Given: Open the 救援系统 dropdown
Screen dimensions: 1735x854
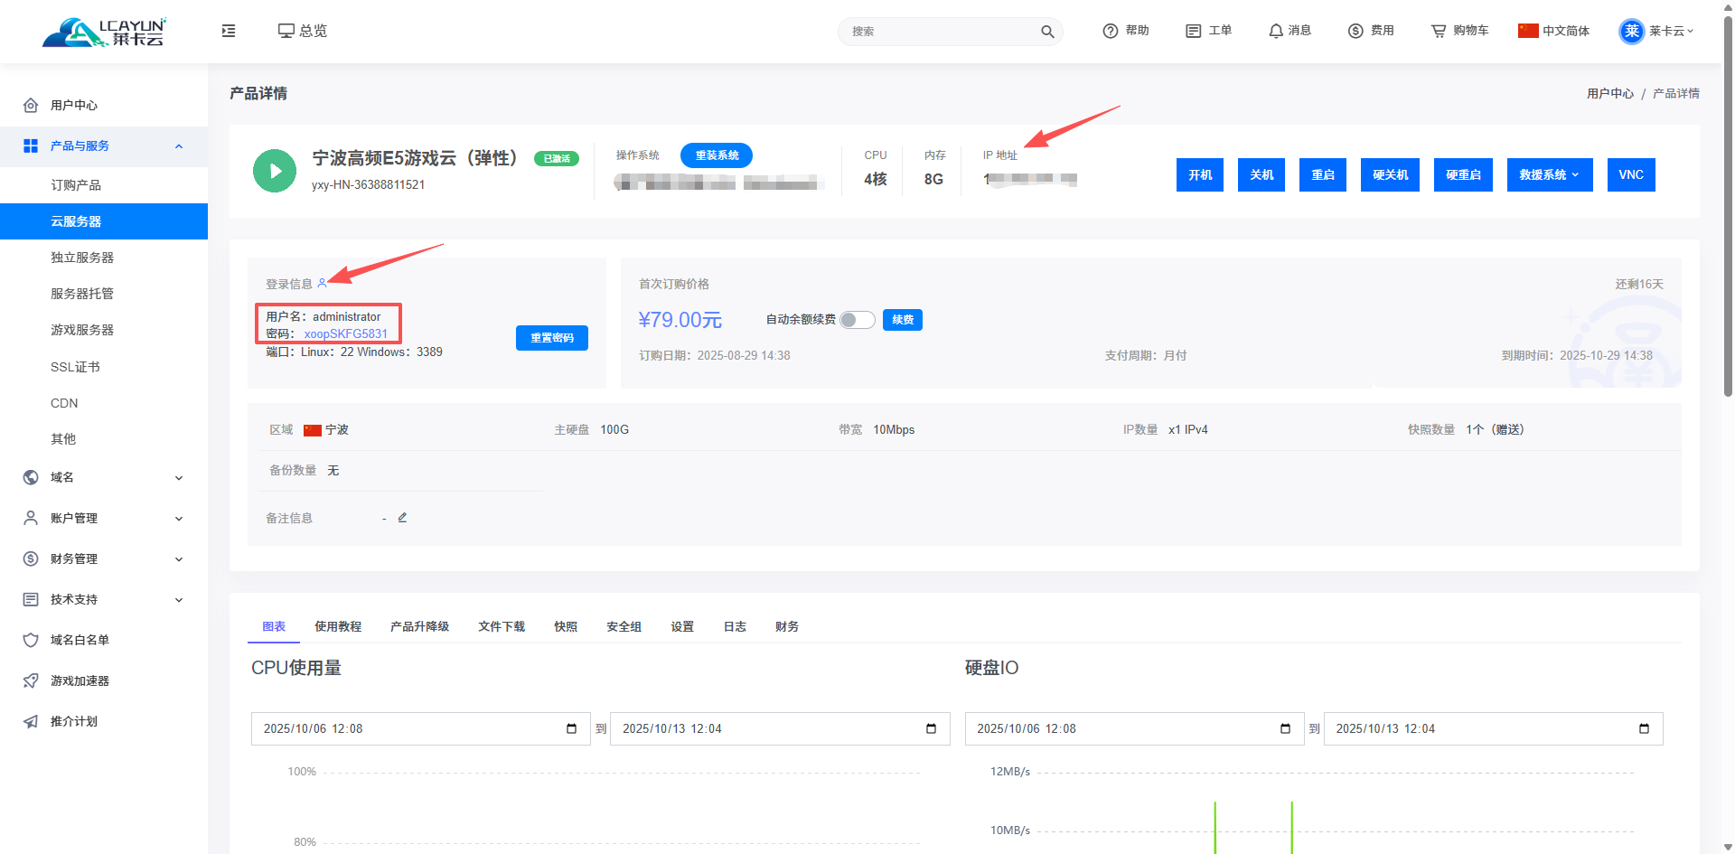Looking at the screenshot, I should coord(1549,175).
